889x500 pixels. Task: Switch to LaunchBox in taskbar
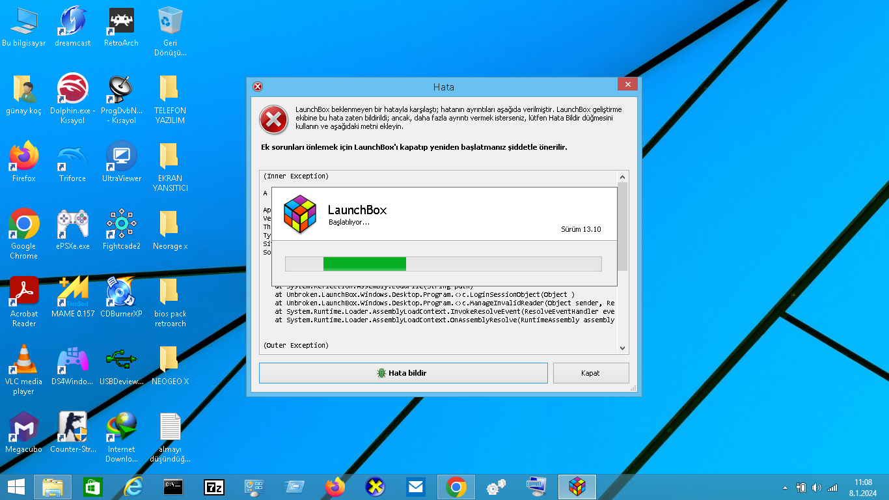(x=577, y=487)
